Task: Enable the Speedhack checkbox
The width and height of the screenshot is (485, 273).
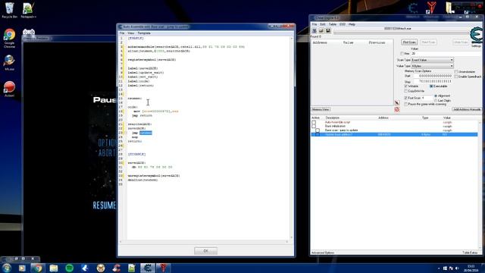Action: [456, 77]
